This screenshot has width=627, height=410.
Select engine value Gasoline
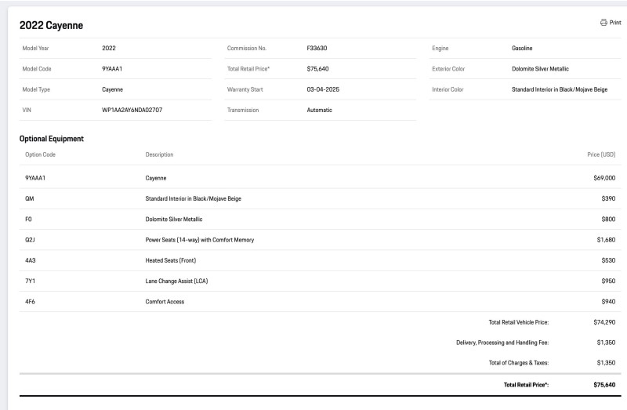522,48
